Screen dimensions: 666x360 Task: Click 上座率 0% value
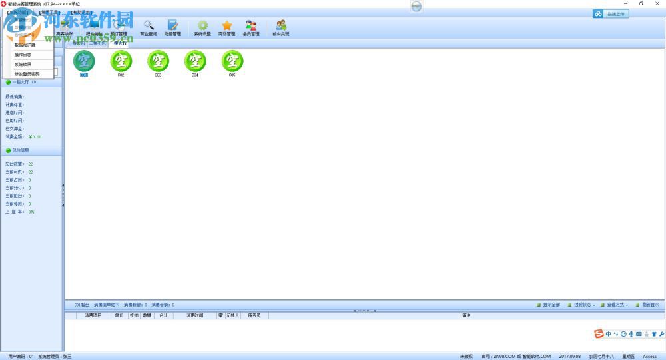point(31,212)
